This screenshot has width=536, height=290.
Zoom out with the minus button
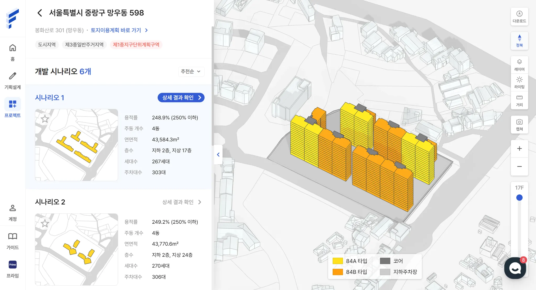tap(519, 166)
